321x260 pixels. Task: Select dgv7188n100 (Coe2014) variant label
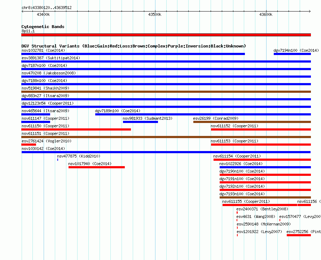pos(44,81)
